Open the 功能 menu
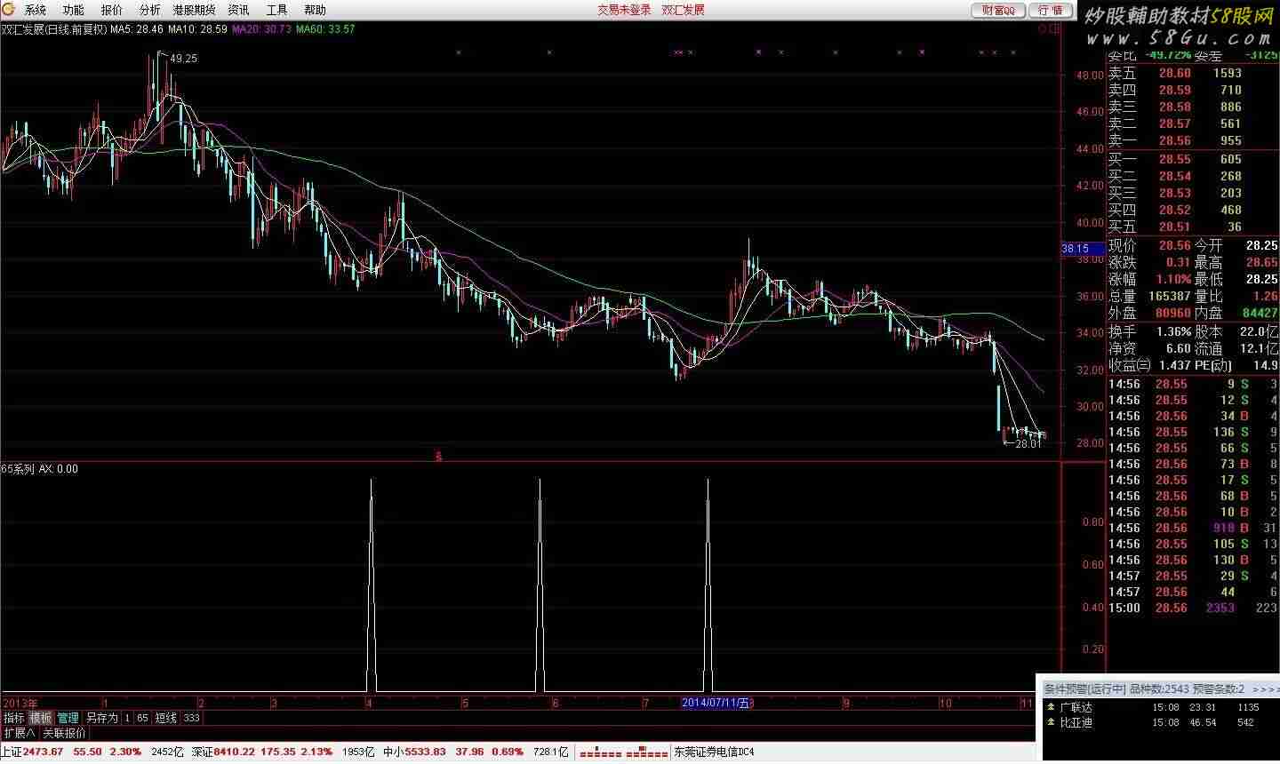The image size is (1280, 764). (x=74, y=10)
